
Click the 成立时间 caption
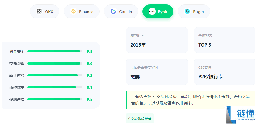tap(137, 36)
